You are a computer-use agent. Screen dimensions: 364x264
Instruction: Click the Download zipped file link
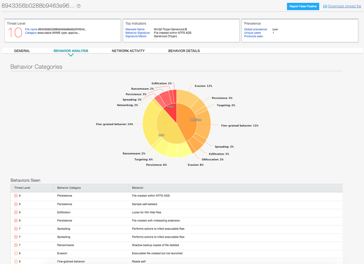(344, 6)
